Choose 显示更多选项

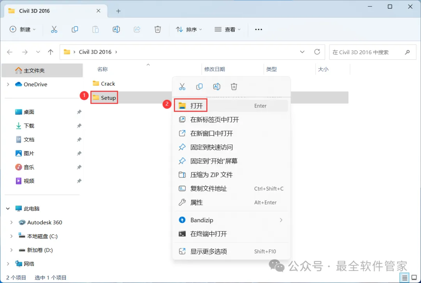click(x=231, y=251)
